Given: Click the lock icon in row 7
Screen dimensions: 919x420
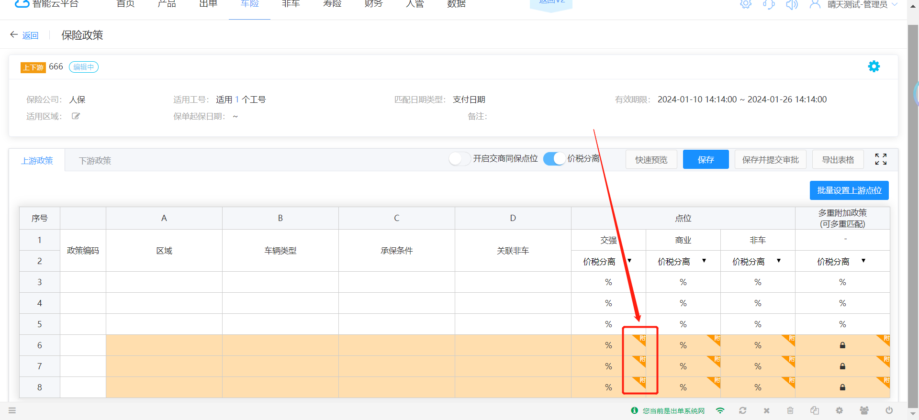Looking at the screenshot, I should [x=842, y=366].
